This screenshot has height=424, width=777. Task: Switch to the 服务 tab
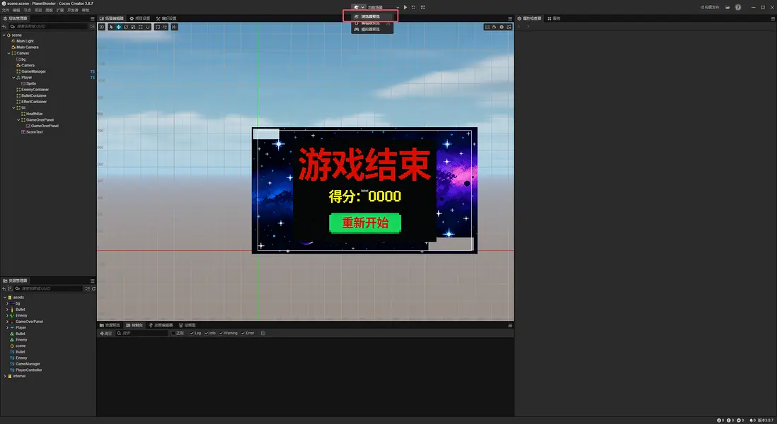pyautogui.click(x=553, y=18)
